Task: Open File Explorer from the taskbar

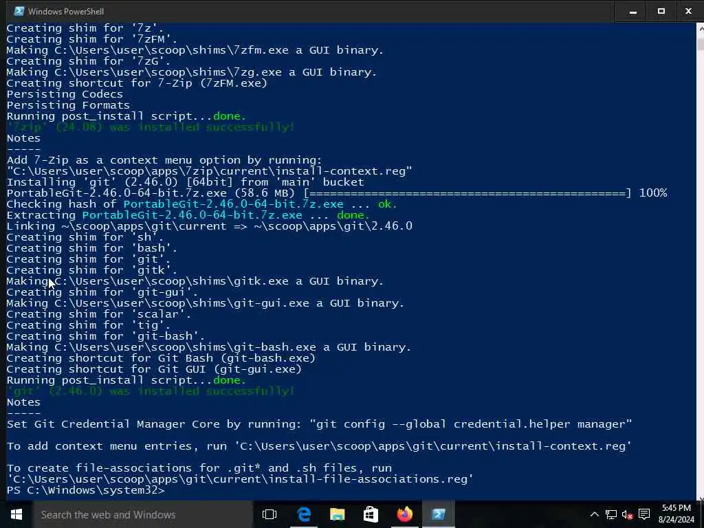Action: click(x=337, y=514)
